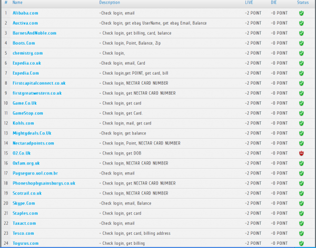The width and height of the screenshot is (316, 248).
Task: Open the Nectaradpoints.com link
Action: coord(33,143)
